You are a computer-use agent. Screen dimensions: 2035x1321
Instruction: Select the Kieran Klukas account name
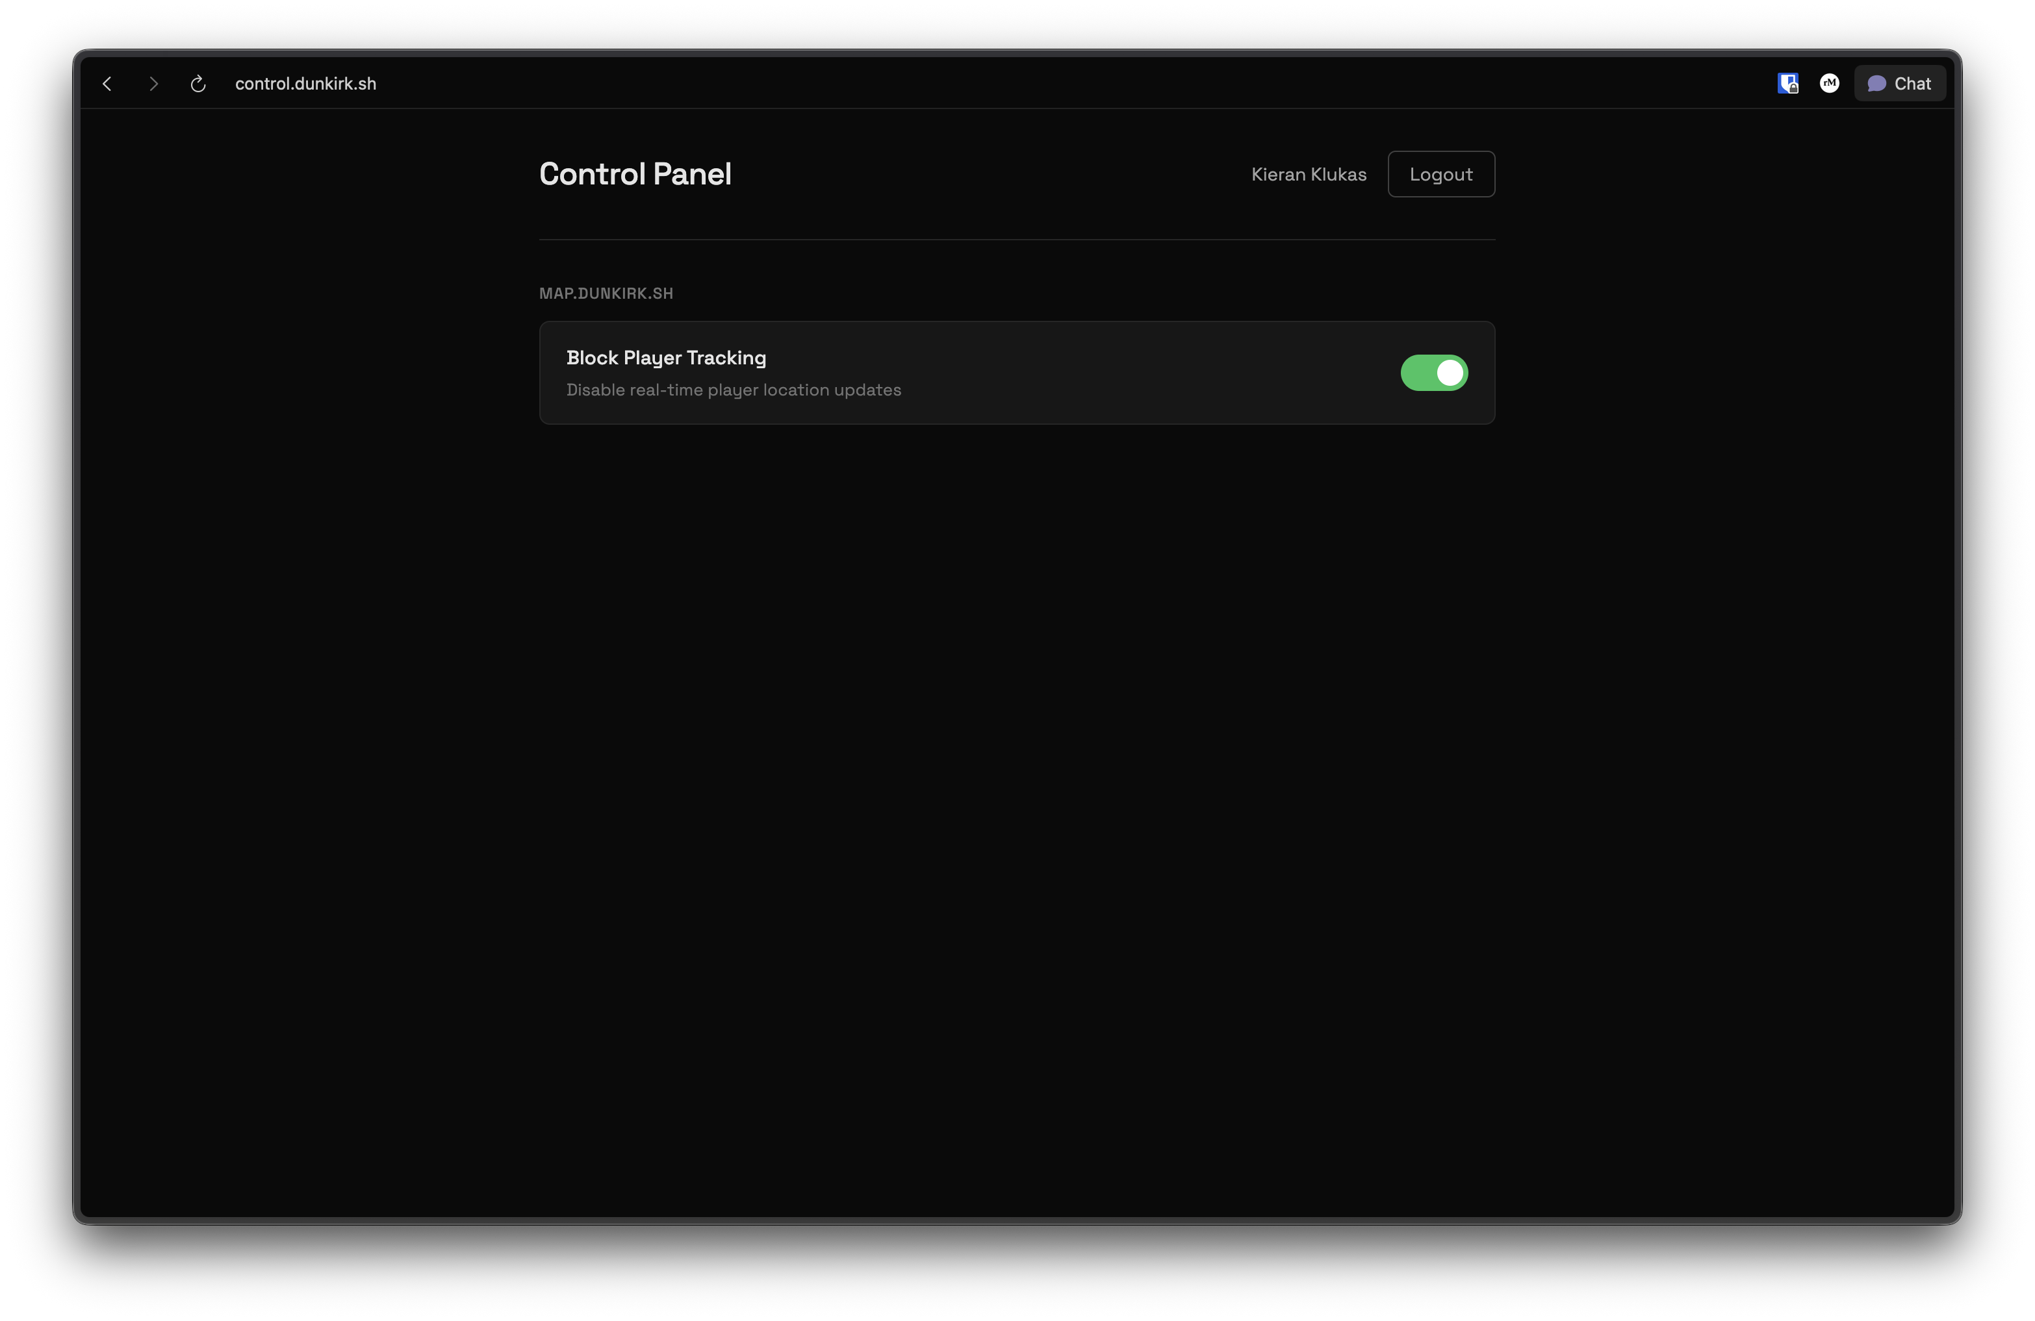1308,173
